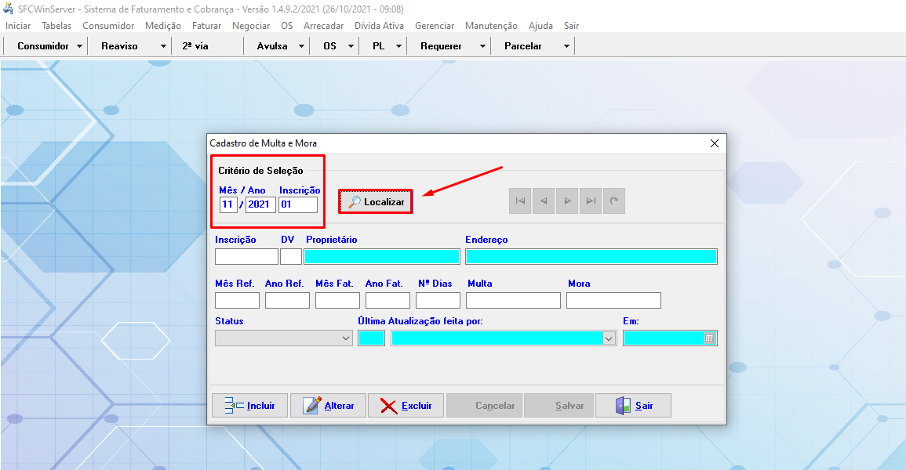Click the Localizar magnifier search button
The image size is (906, 470).
(x=376, y=202)
